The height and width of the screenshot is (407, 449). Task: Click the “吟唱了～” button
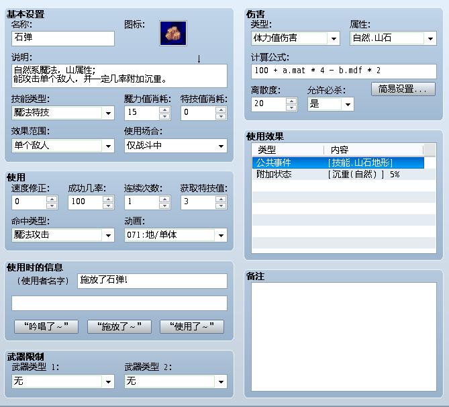pyautogui.click(x=46, y=326)
